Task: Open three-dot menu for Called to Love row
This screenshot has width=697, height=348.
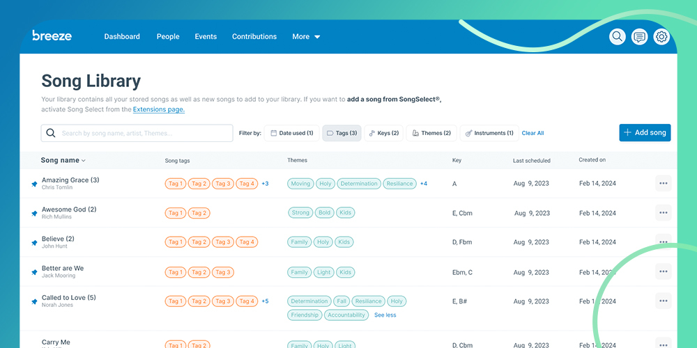Action: (x=664, y=301)
